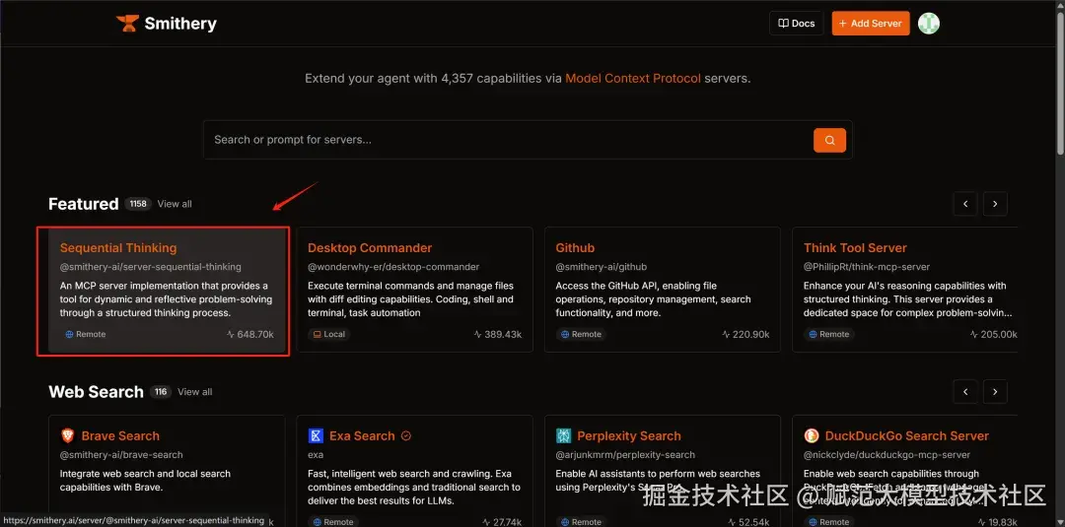Open the Brave Search server title
The height and width of the screenshot is (527, 1065).
coord(120,436)
